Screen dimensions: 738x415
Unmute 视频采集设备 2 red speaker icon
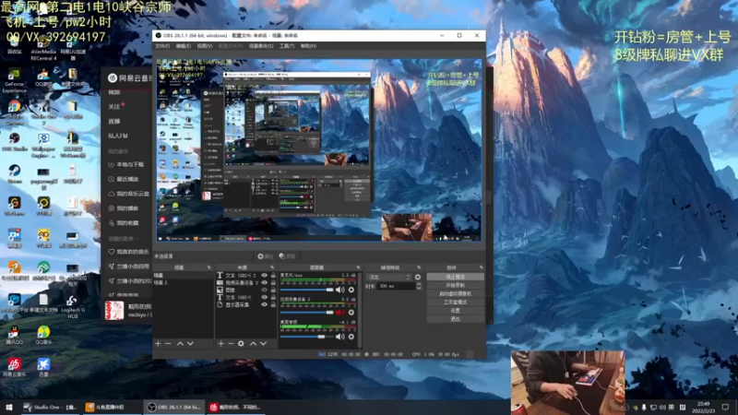[x=340, y=313]
